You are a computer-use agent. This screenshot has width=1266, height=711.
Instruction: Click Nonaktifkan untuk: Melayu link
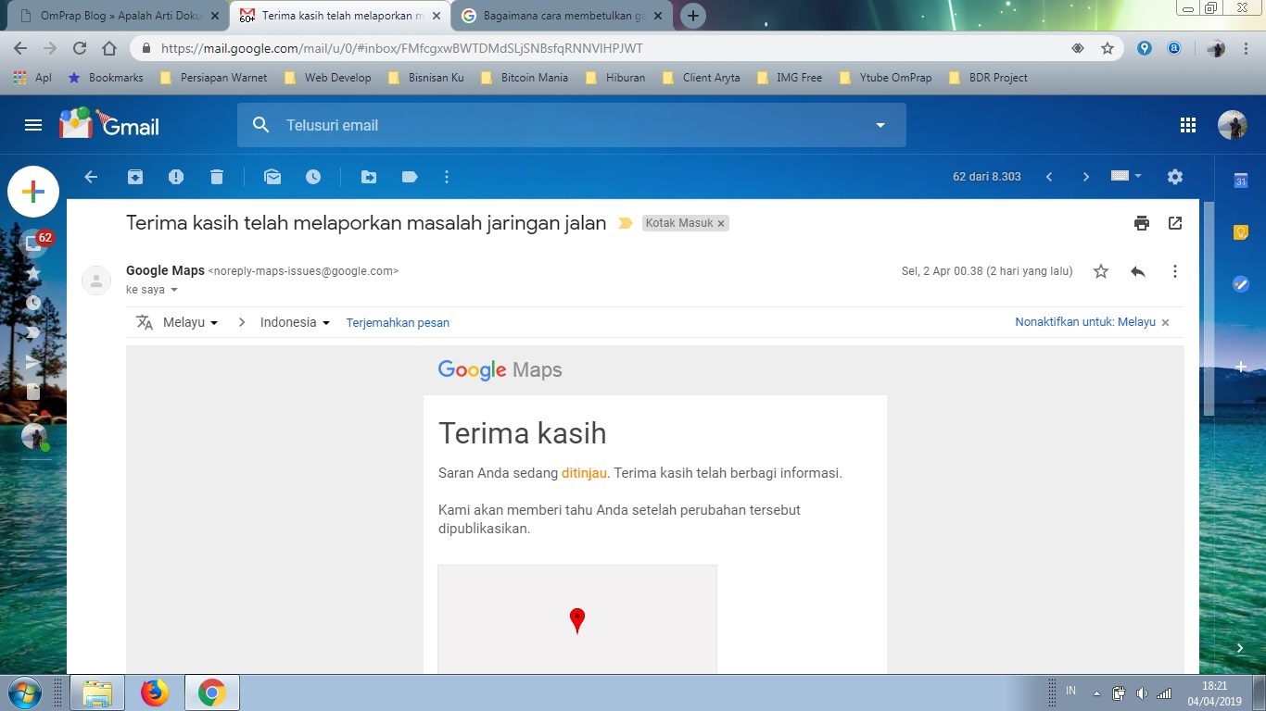1085,322
